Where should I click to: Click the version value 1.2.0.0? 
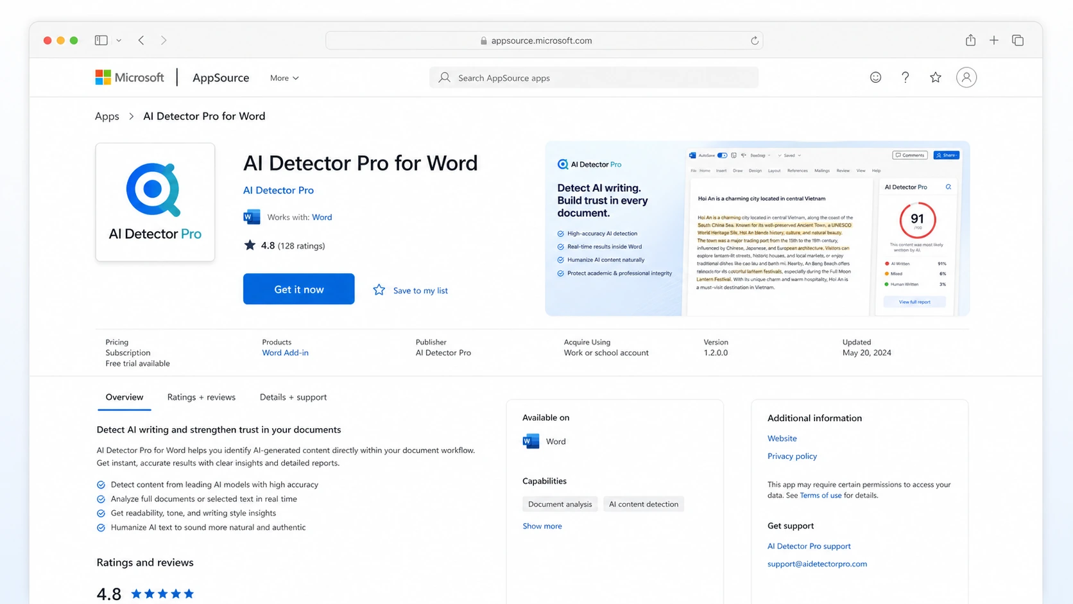click(x=716, y=352)
